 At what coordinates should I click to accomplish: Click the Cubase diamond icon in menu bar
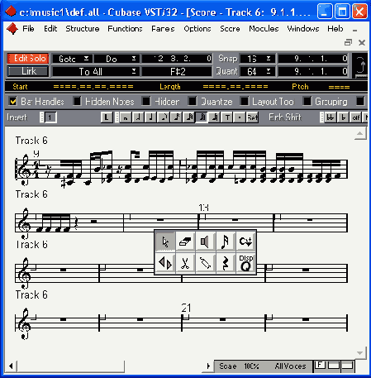12,29
